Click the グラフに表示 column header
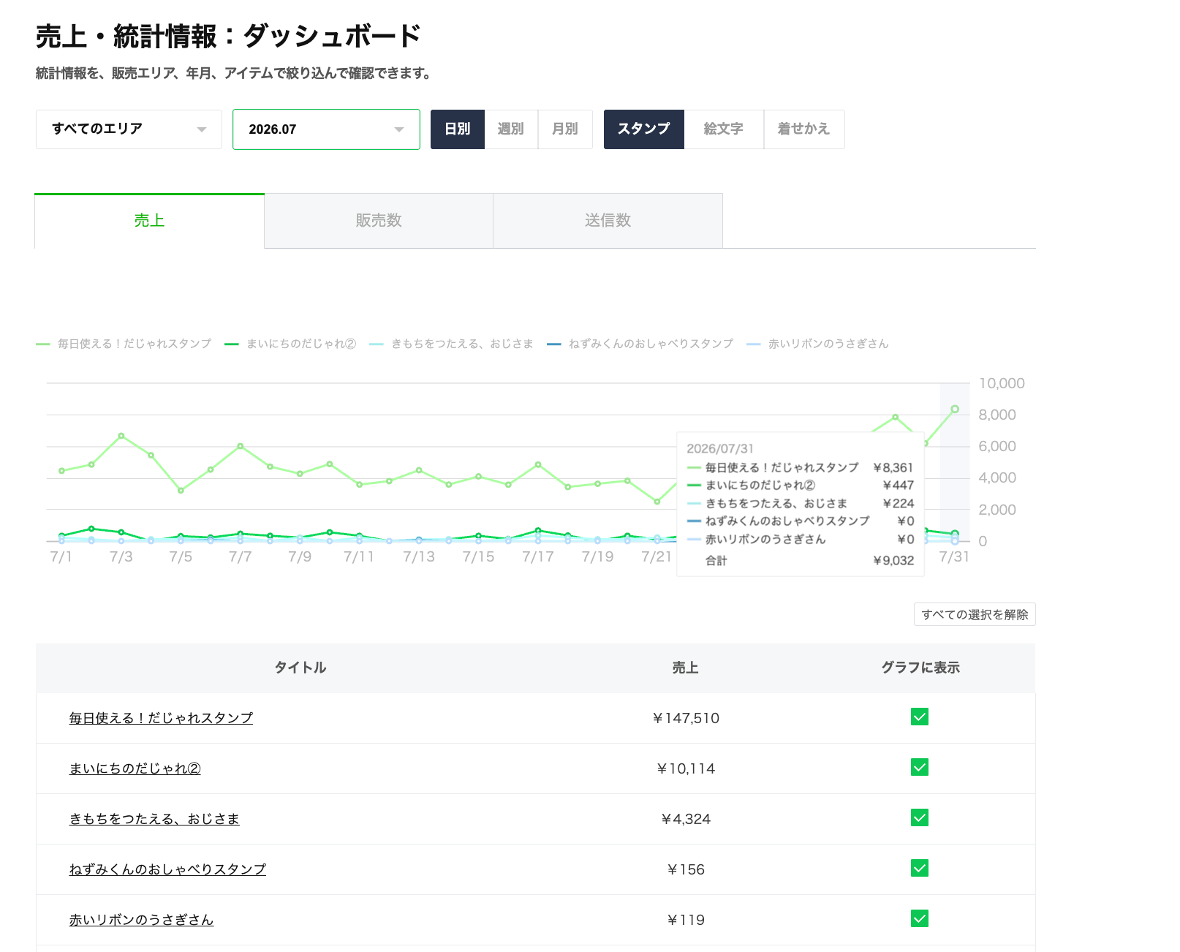Viewport: 1180px width, 952px height. (x=920, y=668)
